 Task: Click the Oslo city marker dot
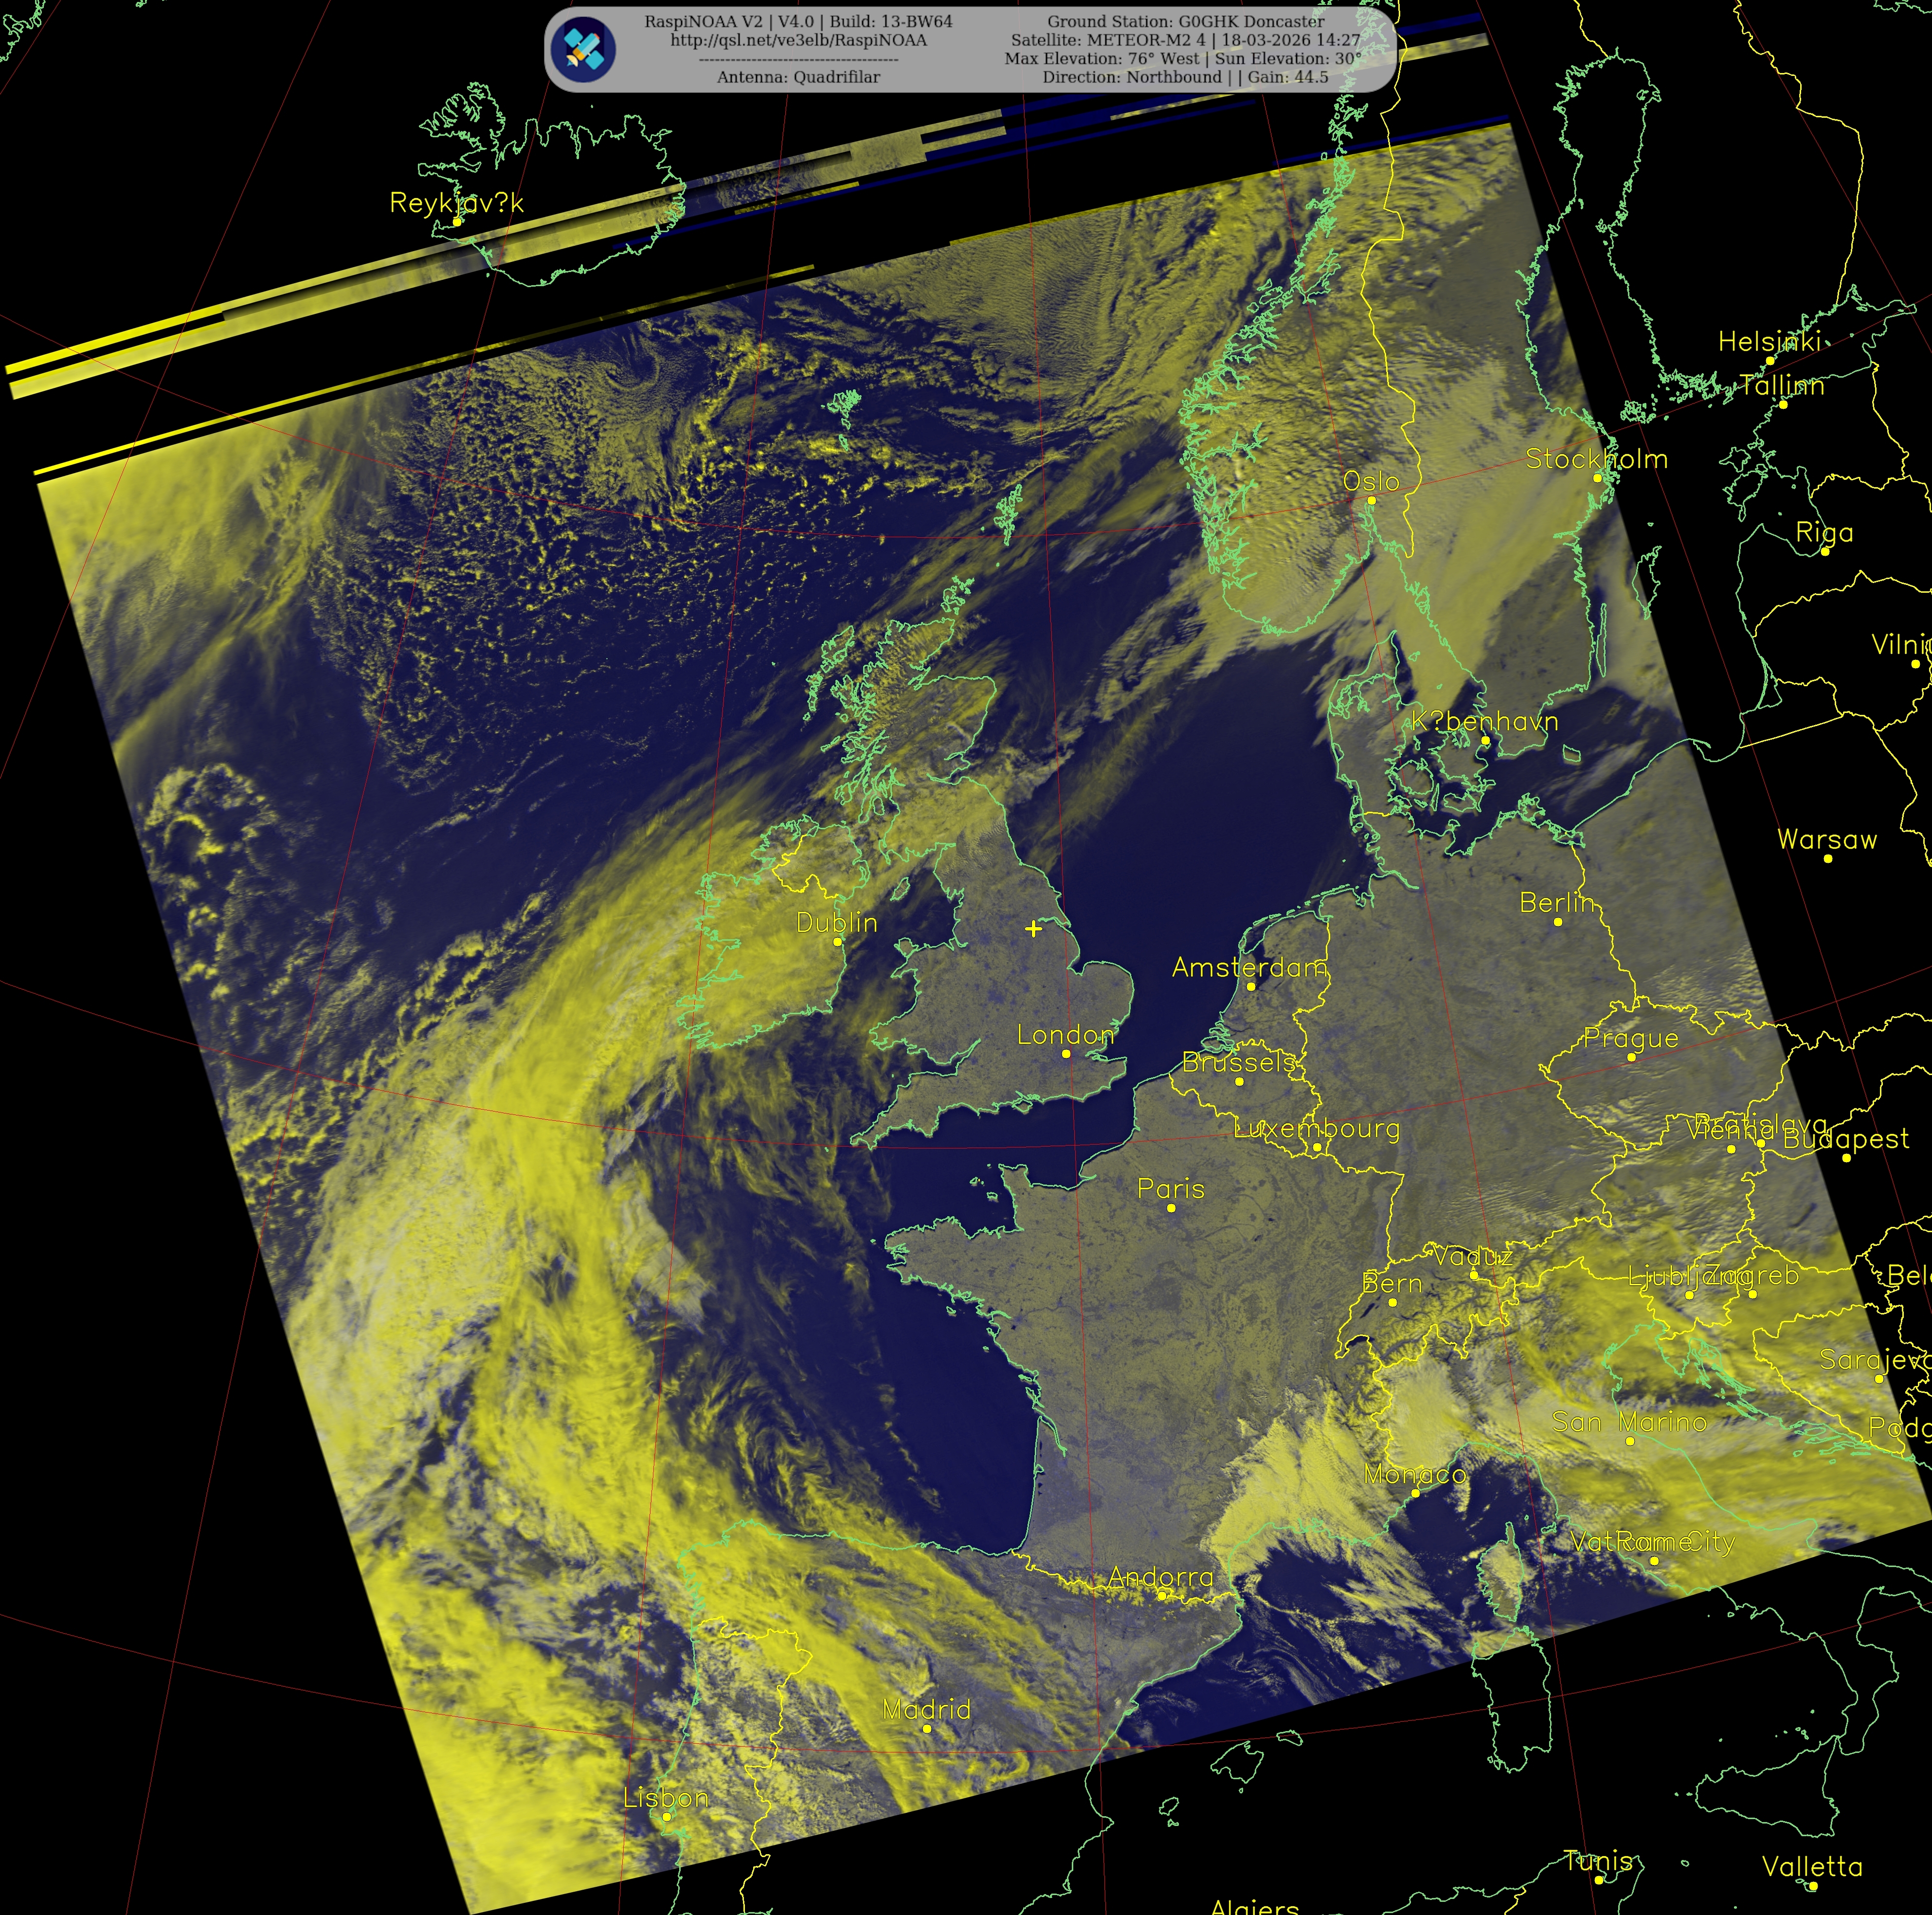pyautogui.click(x=1371, y=500)
